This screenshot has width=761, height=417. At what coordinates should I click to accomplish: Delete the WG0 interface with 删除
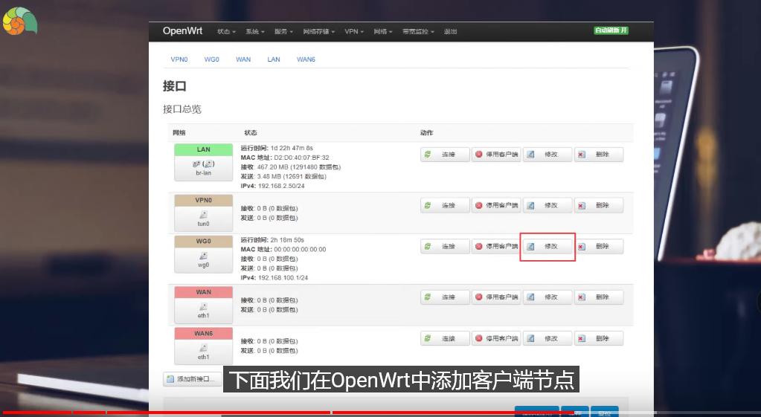[x=599, y=246]
